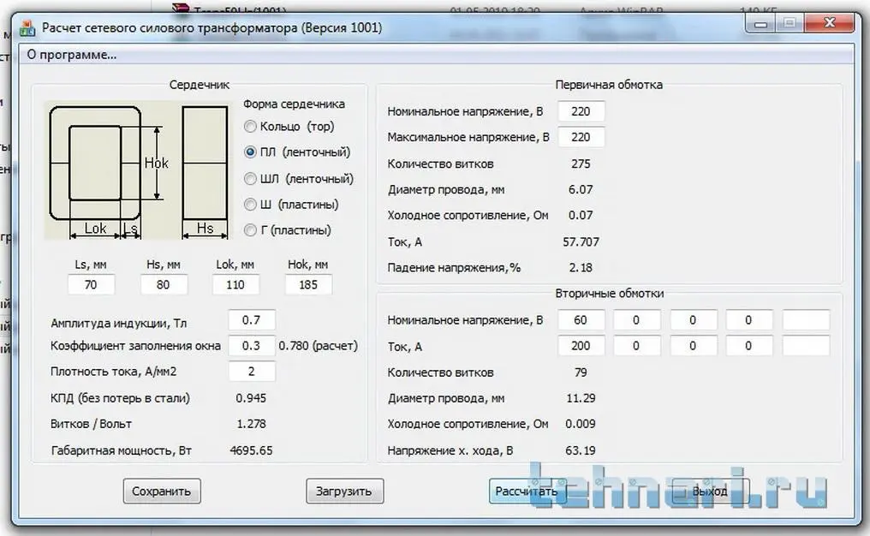This screenshot has width=870, height=536.
Task: Click secondary cold resistance value 0.009
Action: tap(581, 424)
